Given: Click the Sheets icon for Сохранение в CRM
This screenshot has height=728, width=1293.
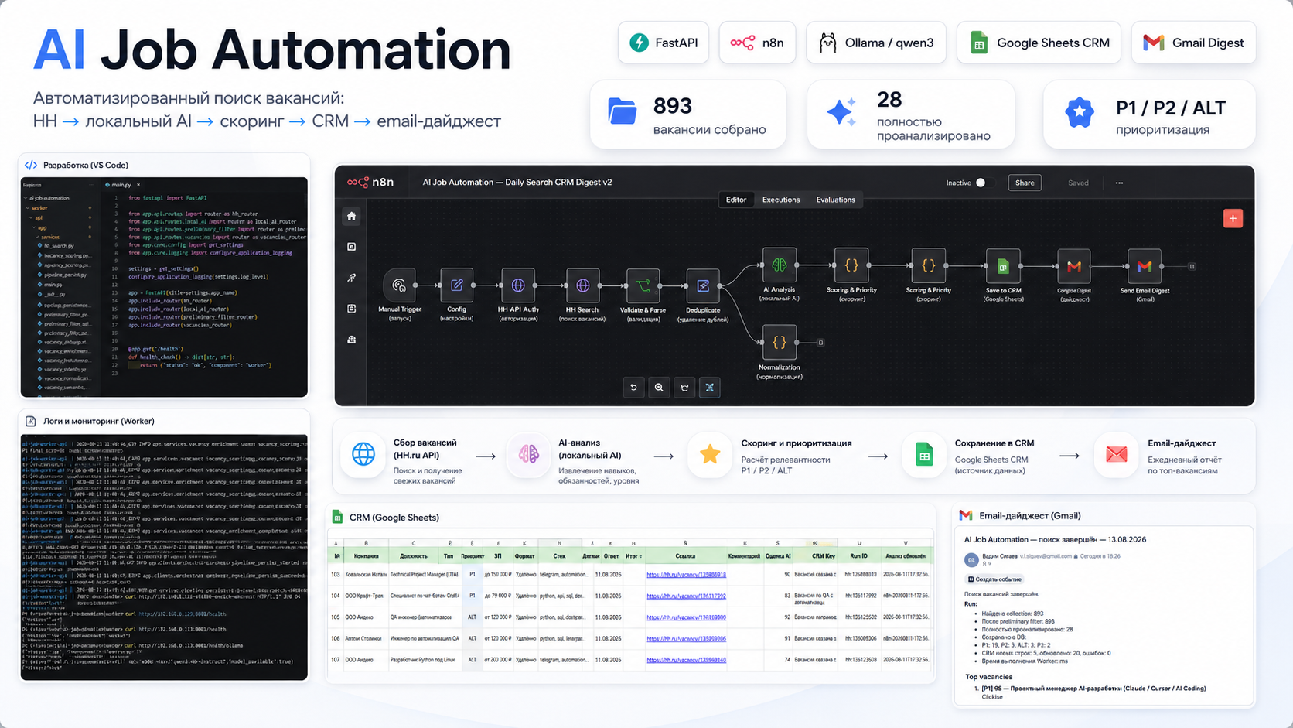Looking at the screenshot, I should point(924,454).
